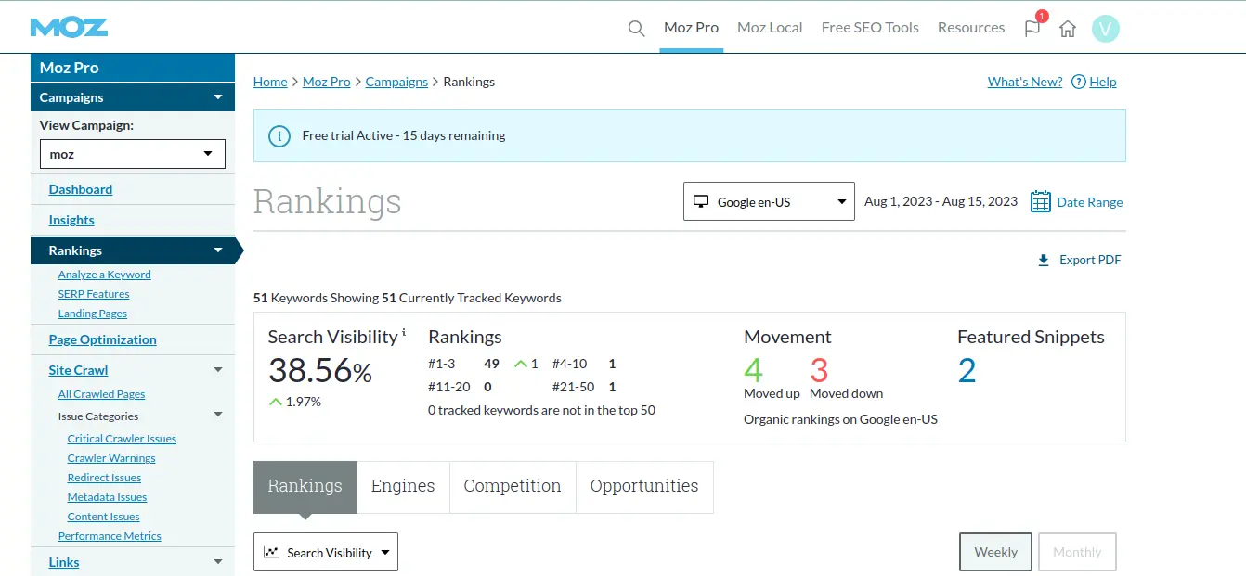Switch to the Engines tab
The image size is (1246, 576).
pyautogui.click(x=403, y=487)
